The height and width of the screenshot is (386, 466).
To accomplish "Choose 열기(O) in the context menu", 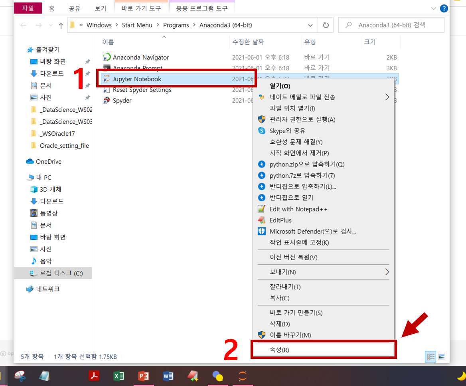I will 324,86.
